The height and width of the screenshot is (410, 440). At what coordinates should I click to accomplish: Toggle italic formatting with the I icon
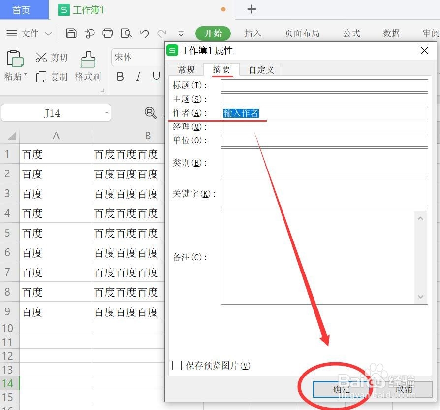pos(138,77)
